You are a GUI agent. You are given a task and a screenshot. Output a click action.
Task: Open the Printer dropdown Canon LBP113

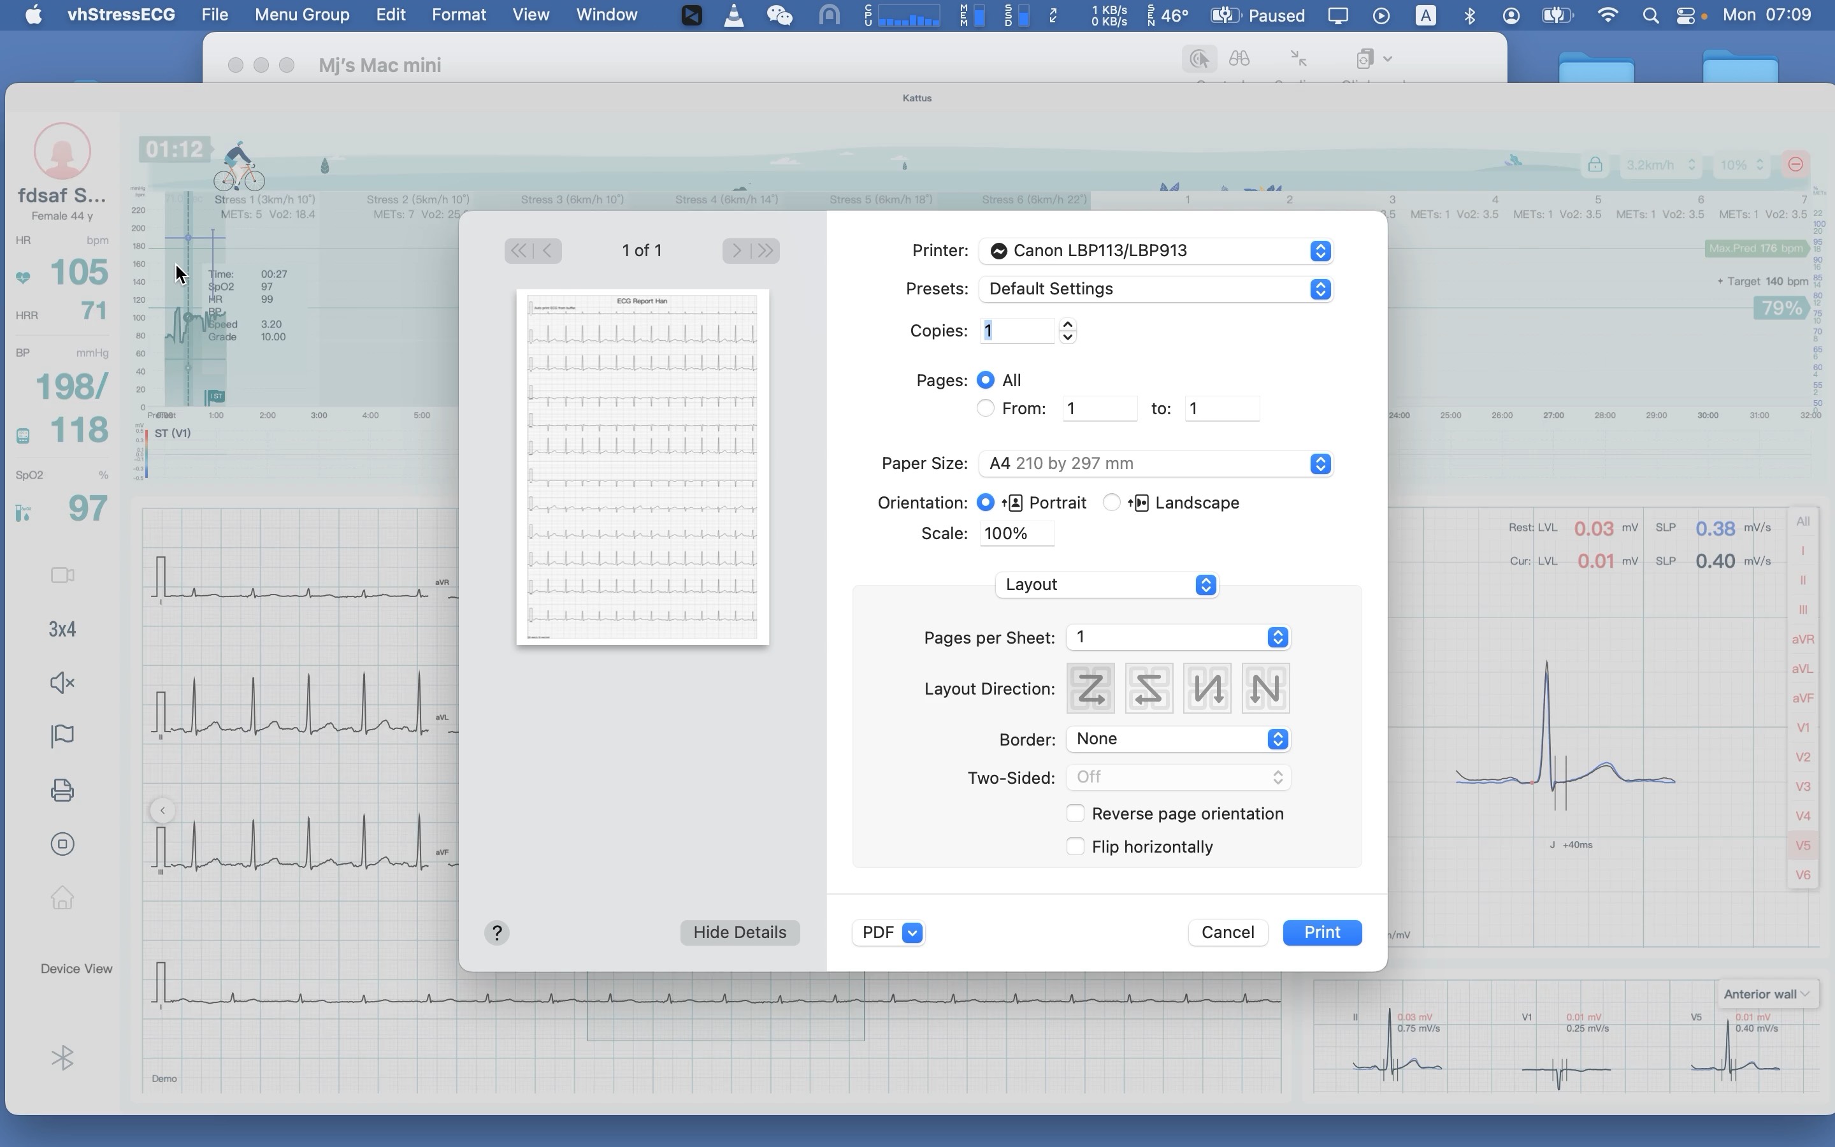click(x=1156, y=250)
